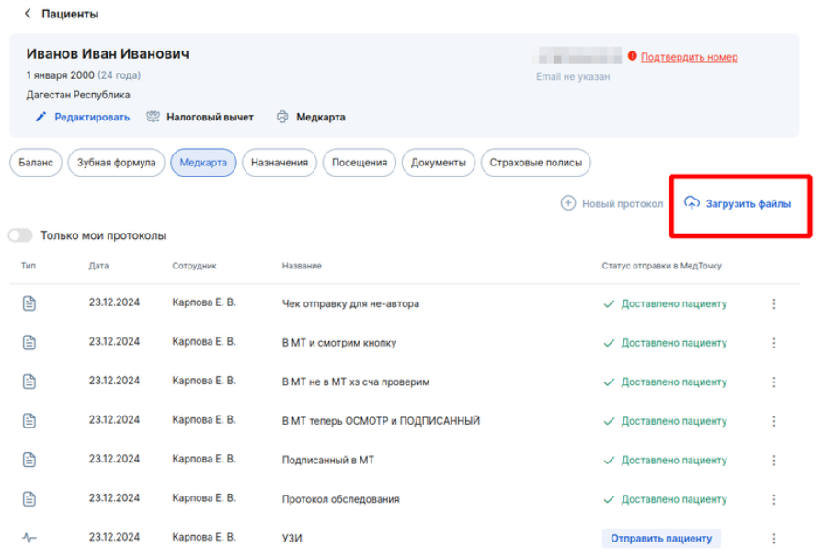
Task: Open three-dot menu for Подписанный в МТ row
Action: pos(773,461)
